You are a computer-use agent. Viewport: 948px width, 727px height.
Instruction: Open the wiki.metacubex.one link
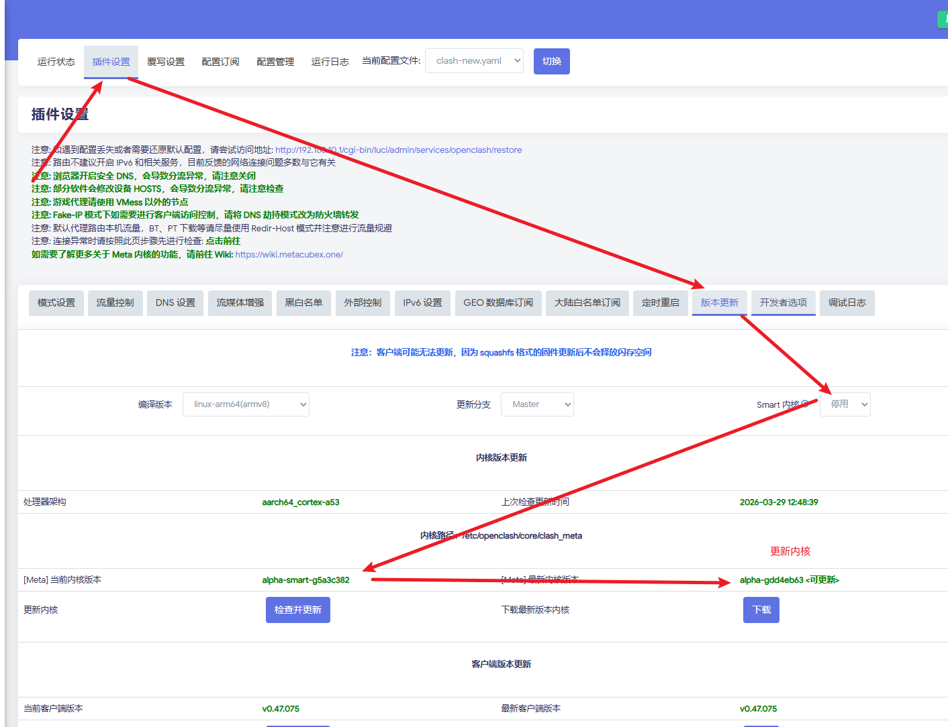coord(289,255)
